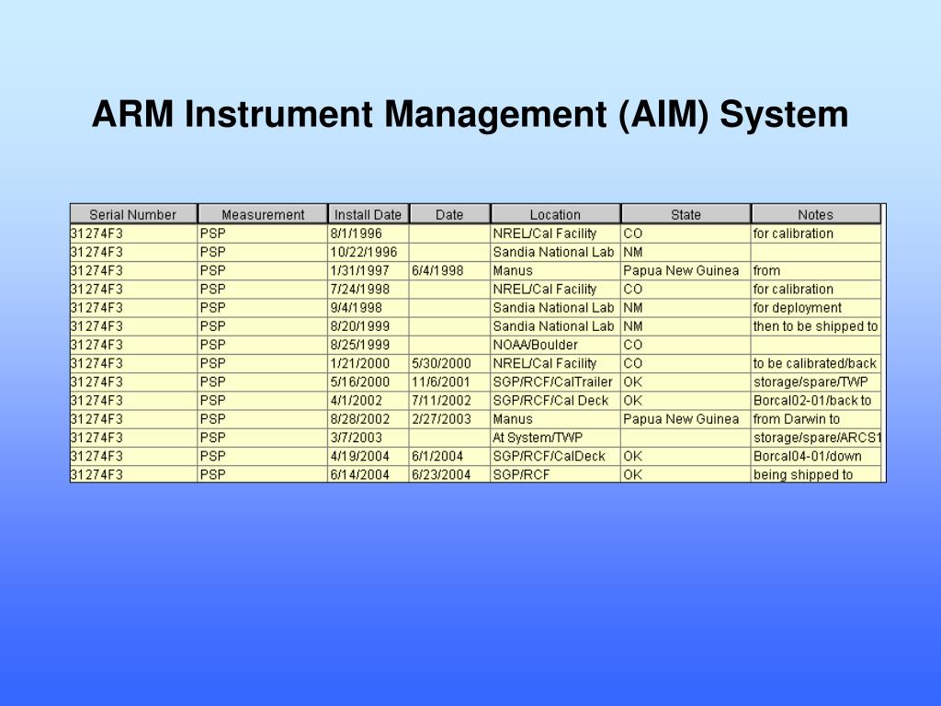Click the Serial Number column header
The width and height of the screenshot is (941, 706).
(x=133, y=214)
